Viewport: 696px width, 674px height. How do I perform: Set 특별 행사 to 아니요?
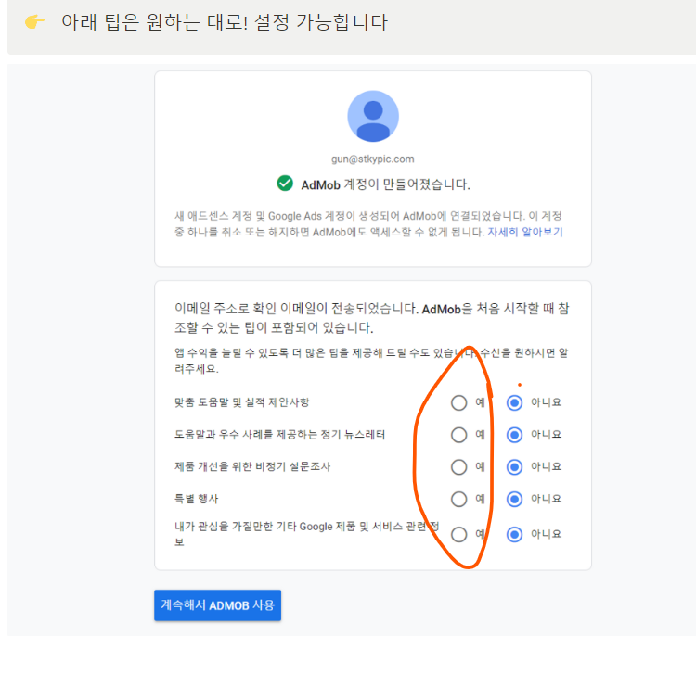point(514,499)
